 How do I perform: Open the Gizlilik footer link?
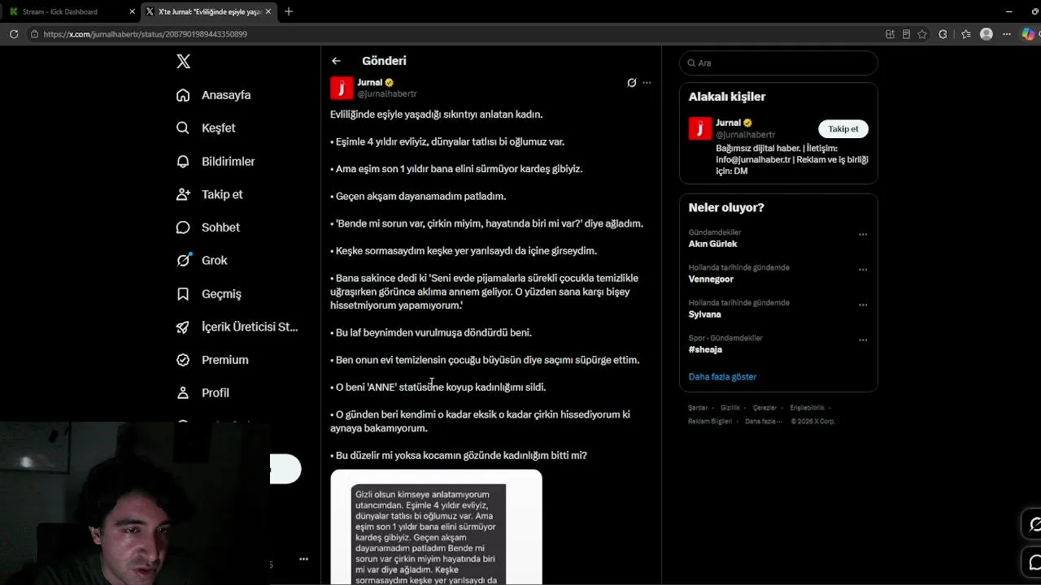pos(730,408)
